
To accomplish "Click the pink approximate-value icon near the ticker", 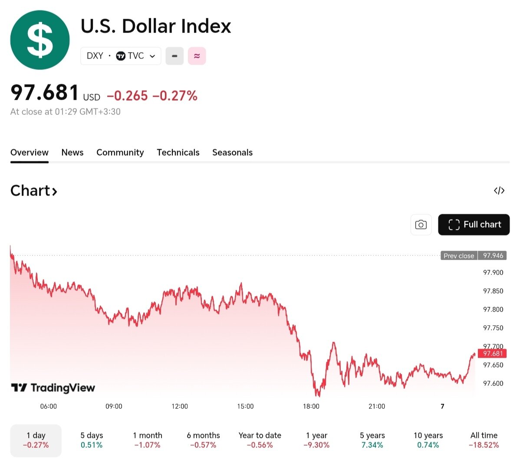I will pyautogui.click(x=197, y=55).
